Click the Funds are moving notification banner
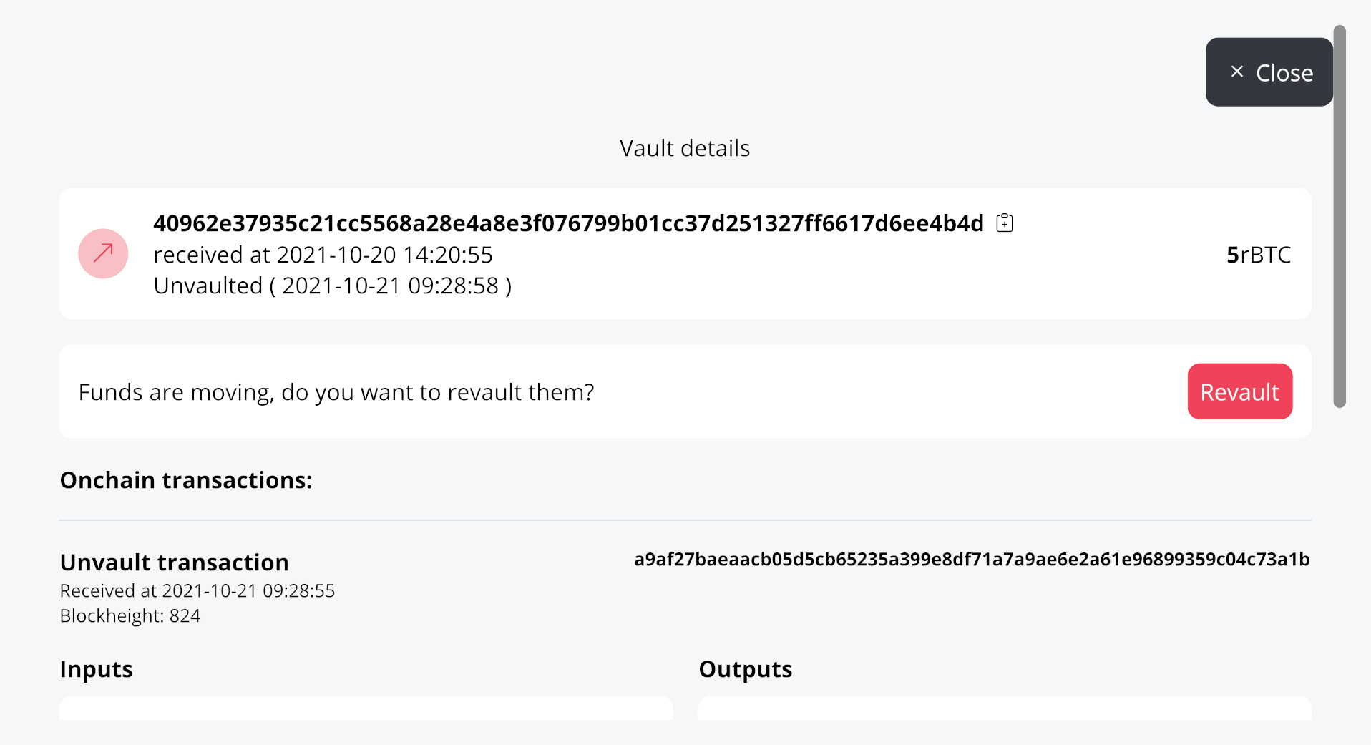The height and width of the screenshot is (745, 1371). pyautogui.click(x=336, y=391)
